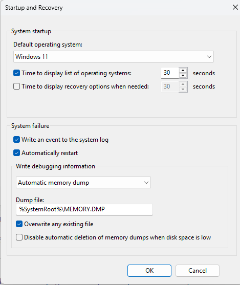Enable Time to display recovery options checkbox

click(16, 86)
